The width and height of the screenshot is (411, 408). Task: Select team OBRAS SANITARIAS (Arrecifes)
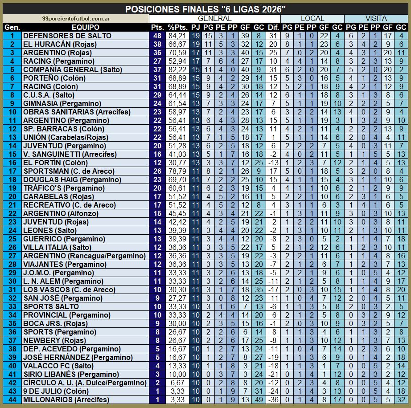coord(77,112)
